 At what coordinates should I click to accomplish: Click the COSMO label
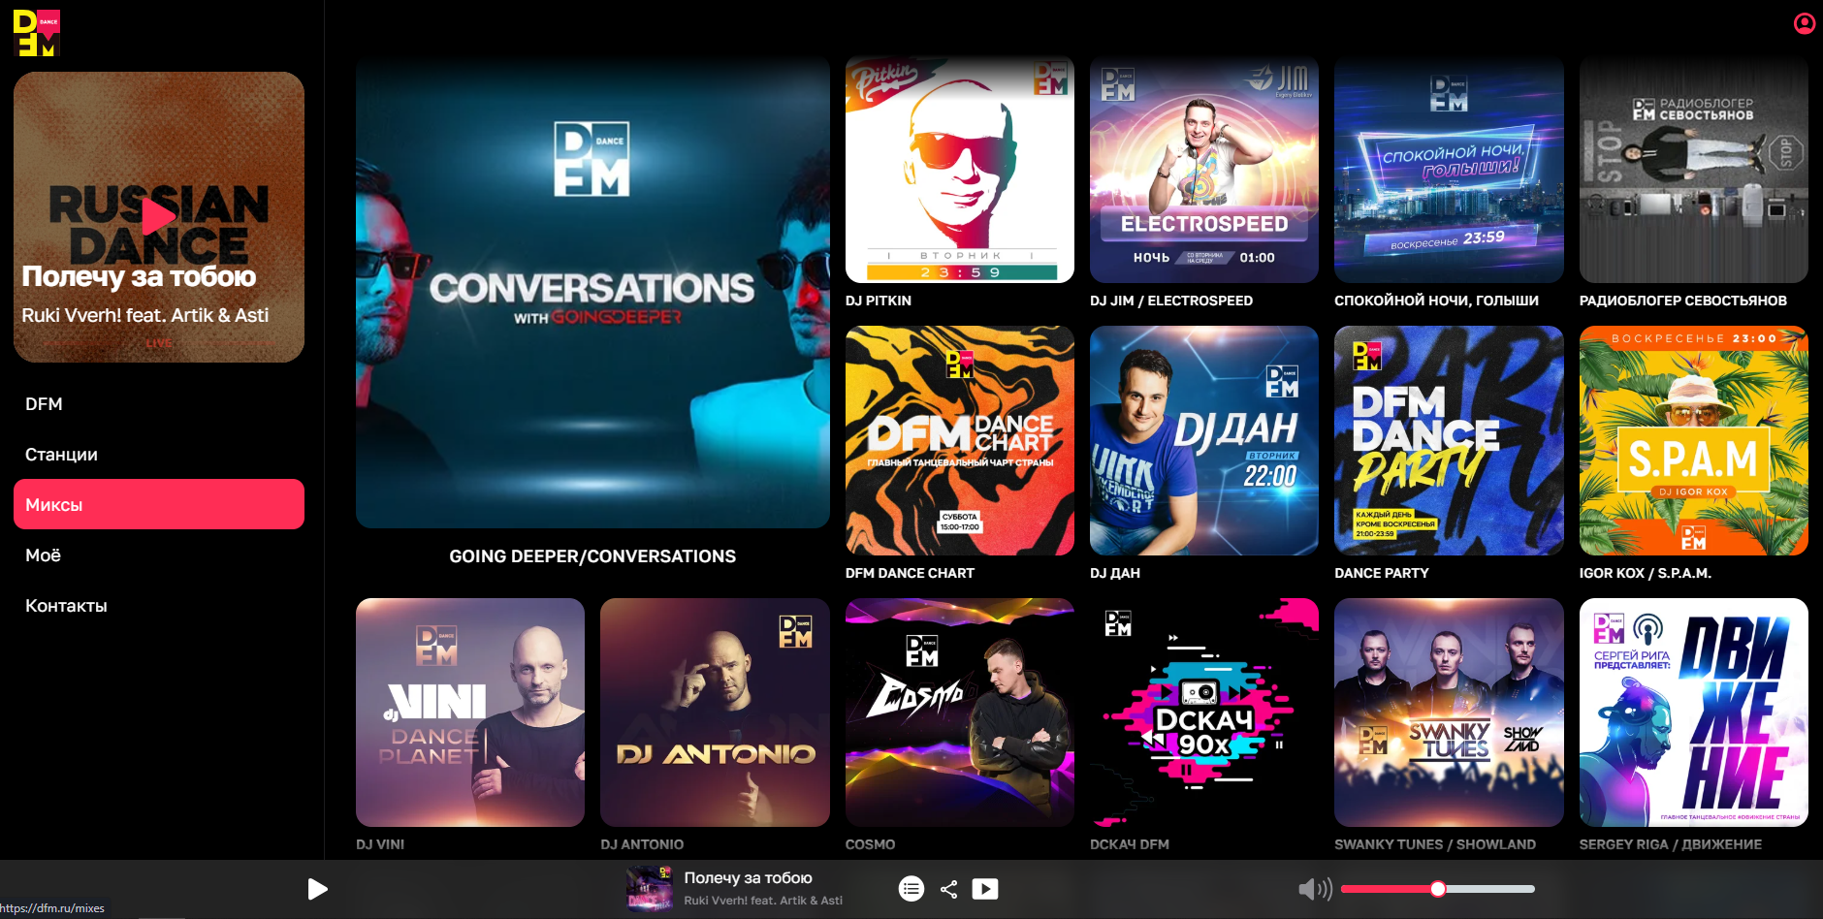coord(871,844)
